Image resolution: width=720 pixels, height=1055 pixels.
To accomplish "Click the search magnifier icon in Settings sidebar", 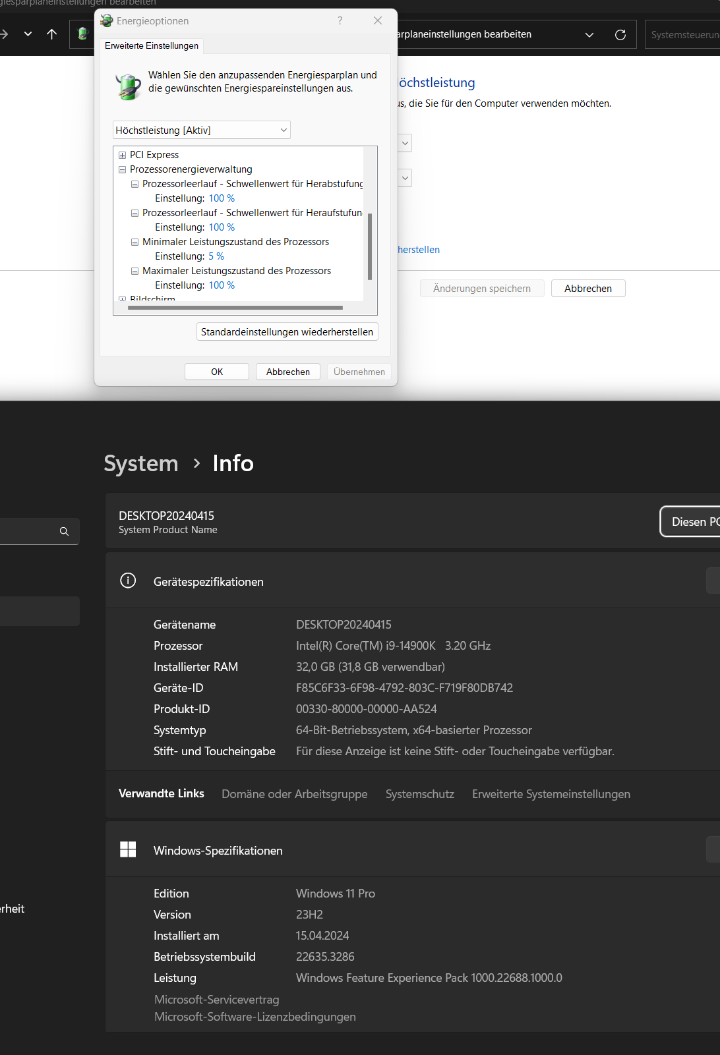I will pos(64,531).
